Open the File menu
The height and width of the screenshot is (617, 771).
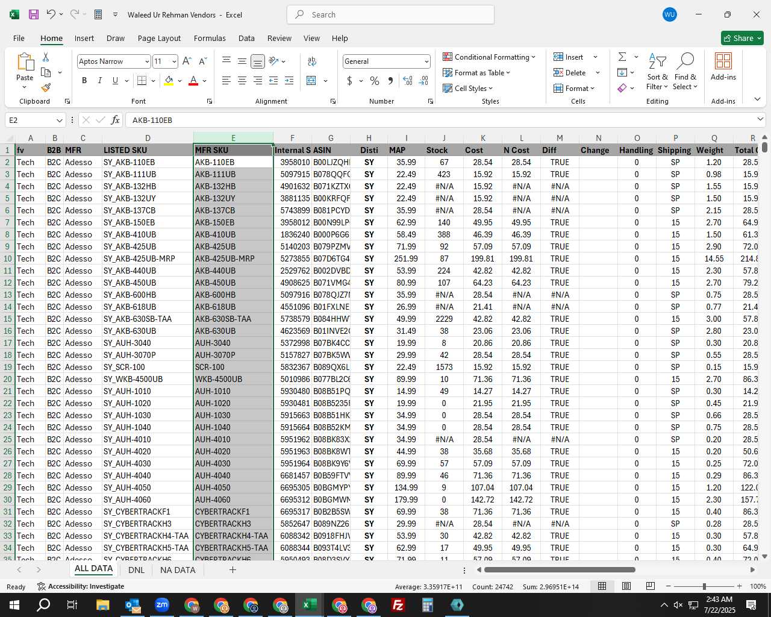click(19, 38)
